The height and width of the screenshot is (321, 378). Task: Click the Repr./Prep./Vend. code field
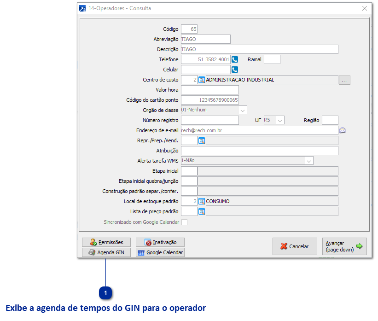point(189,140)
